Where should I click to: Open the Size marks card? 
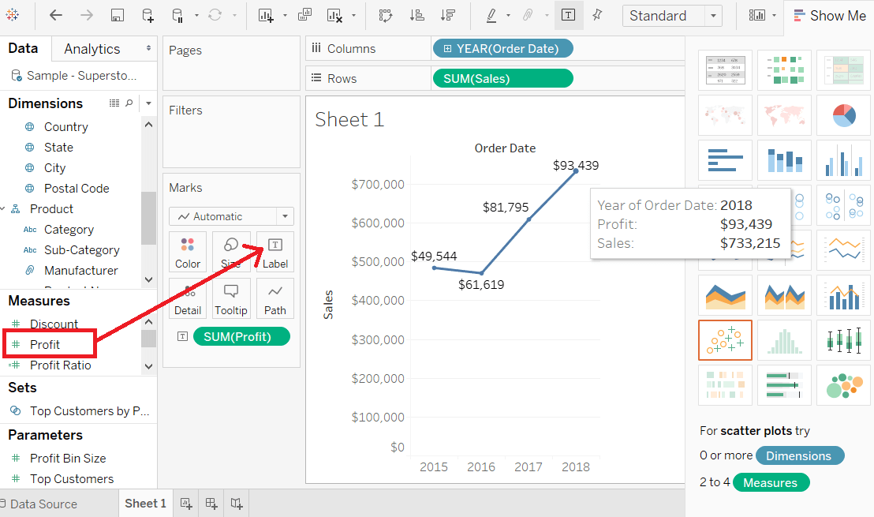click(231, 252)
